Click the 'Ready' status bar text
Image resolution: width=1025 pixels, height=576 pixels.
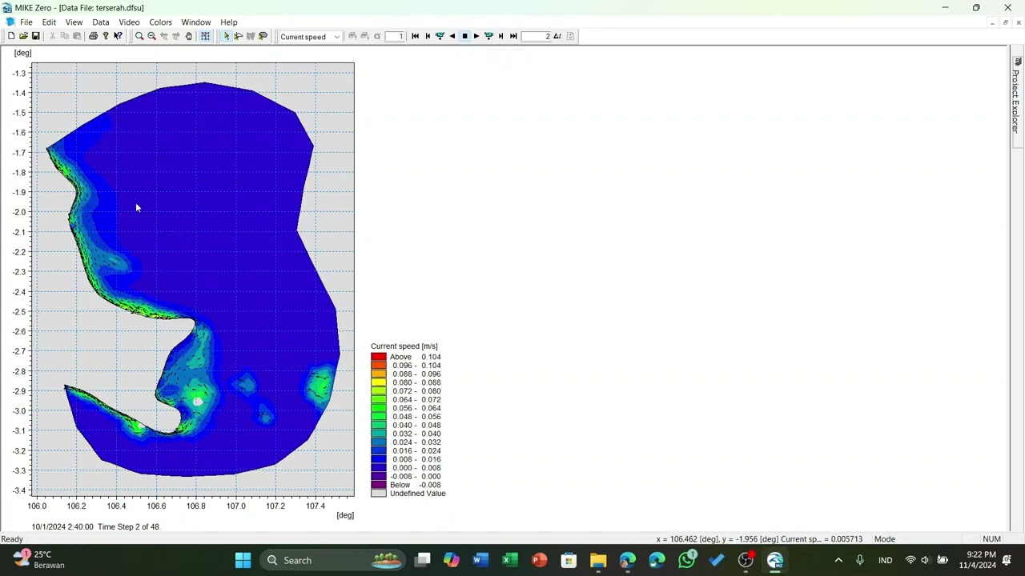(12, 539)
